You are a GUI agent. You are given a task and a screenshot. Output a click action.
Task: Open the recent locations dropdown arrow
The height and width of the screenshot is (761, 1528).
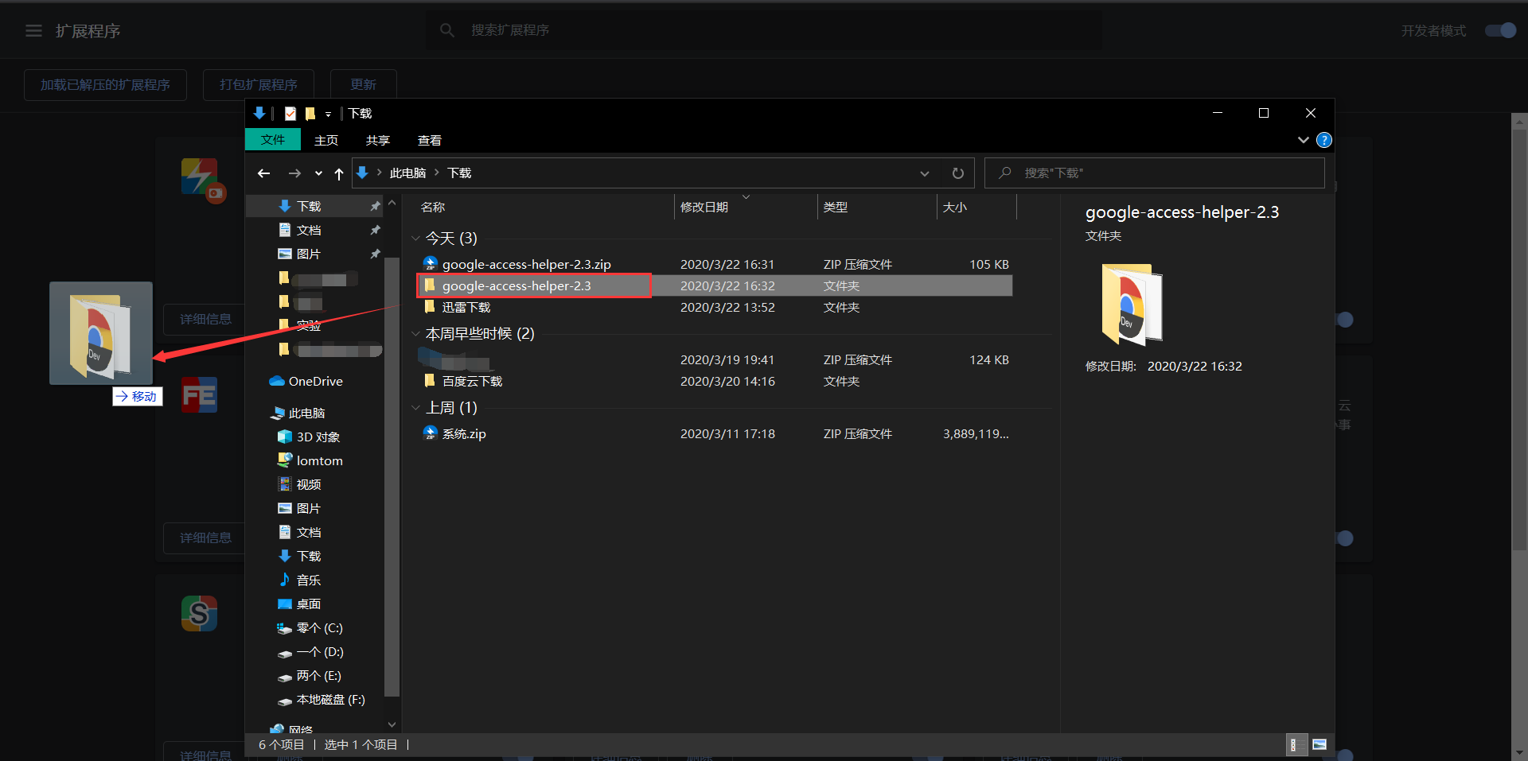318,173
